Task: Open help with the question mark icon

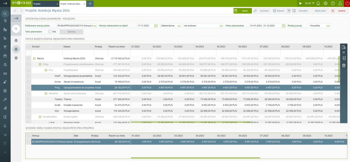Action: tap(333, 3)
